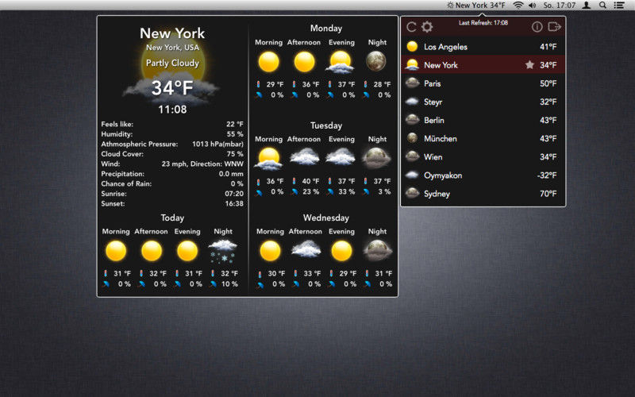Click the Feels like 22 °F value
The height and width of the screenshot is (397, 635).
point(235,125)
